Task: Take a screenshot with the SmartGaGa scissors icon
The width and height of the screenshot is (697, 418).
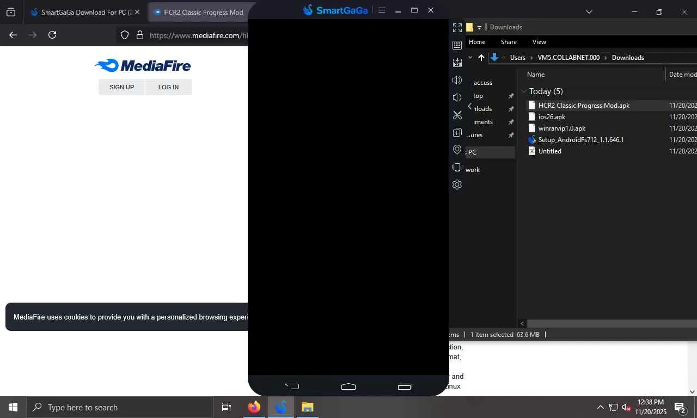Action: tap(457, 115)
